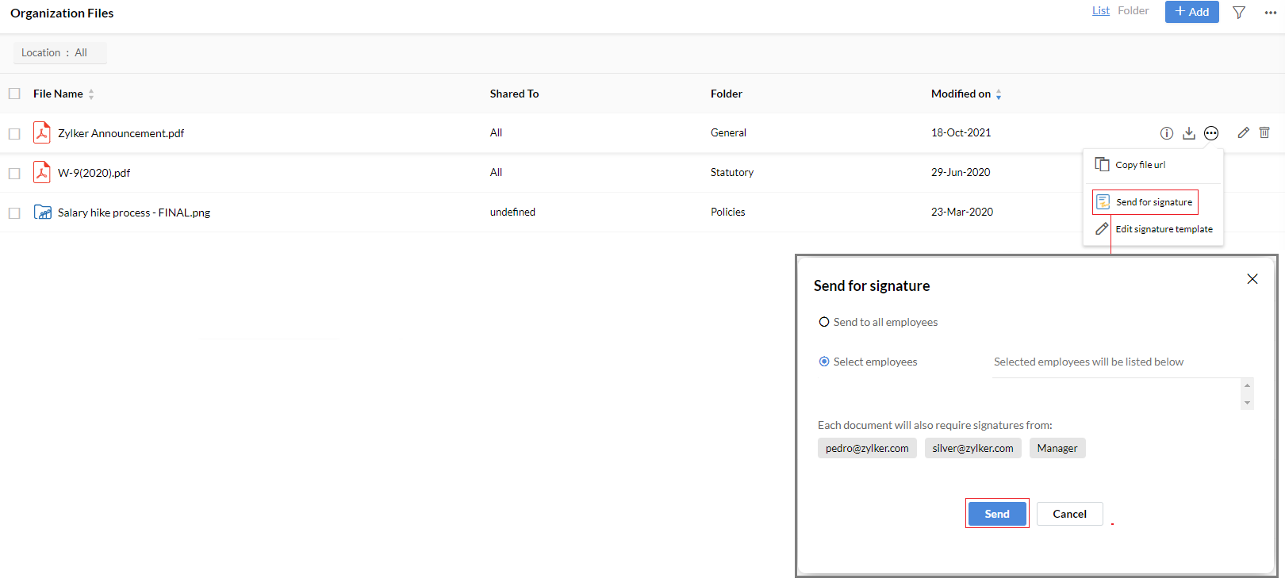Open info icon for Zylker Announcement.pdf
Viewport: 1285px width, 582px height.
[1166, 133]
